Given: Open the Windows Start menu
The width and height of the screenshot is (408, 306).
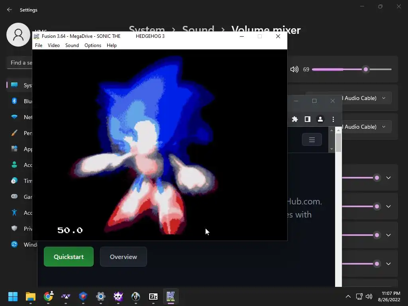Looking at the screenshot, I should coord(13,296).
